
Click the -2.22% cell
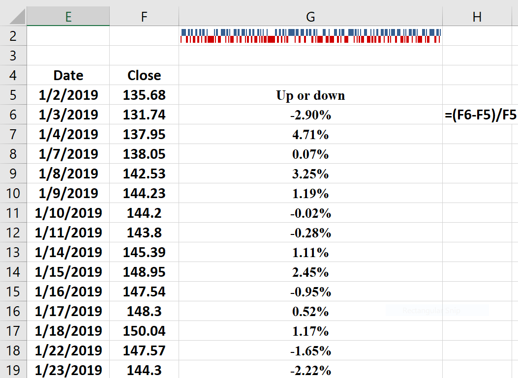pyautogui.click(x=310, y=370)
